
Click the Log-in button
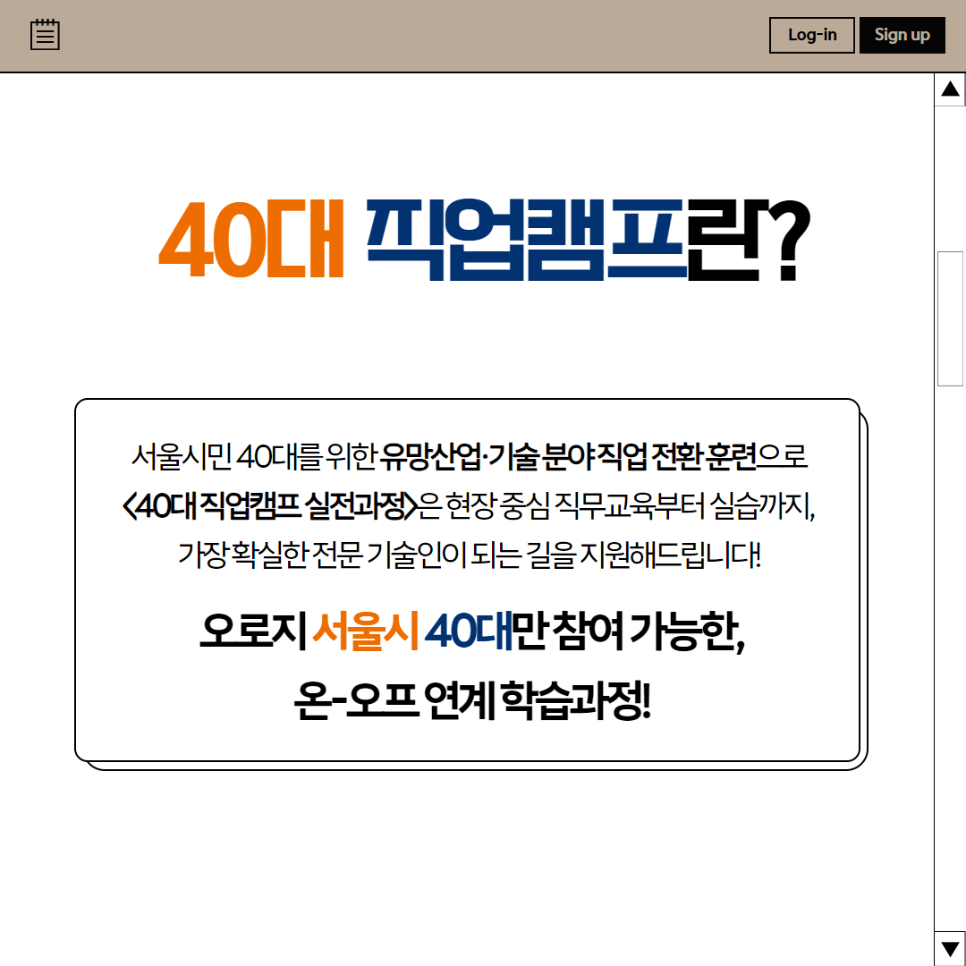[x=811, y=35]
